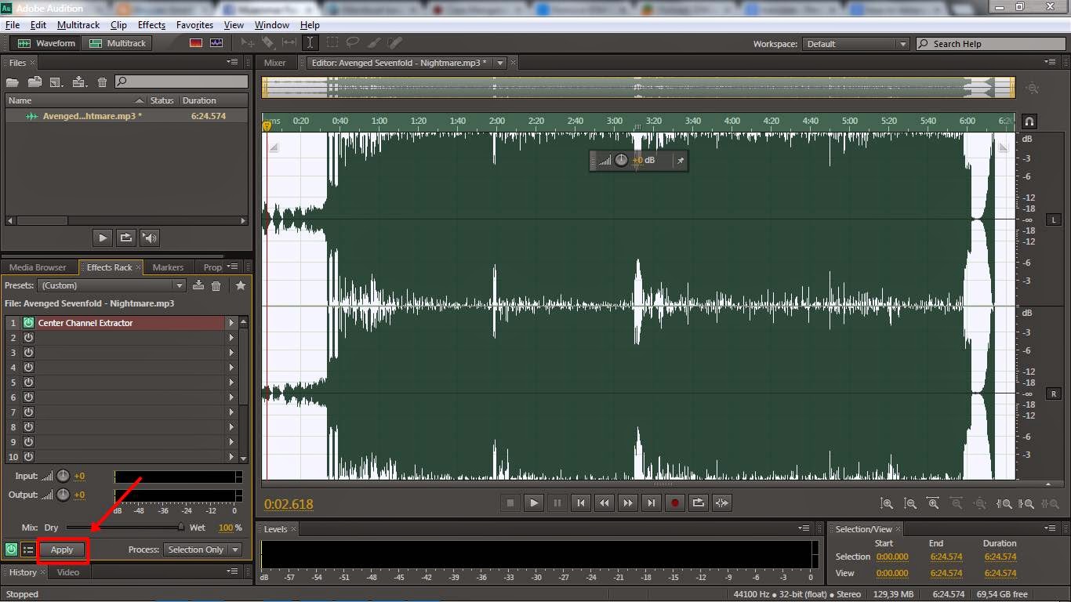
Task: Toggle Loop Playback in the transport bar
Action: [x=698, y=503]
